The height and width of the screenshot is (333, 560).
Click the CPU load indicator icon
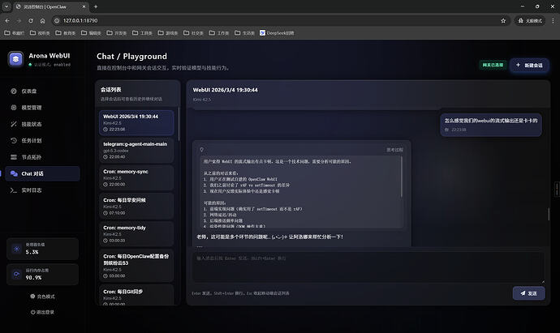coord(16,249)
